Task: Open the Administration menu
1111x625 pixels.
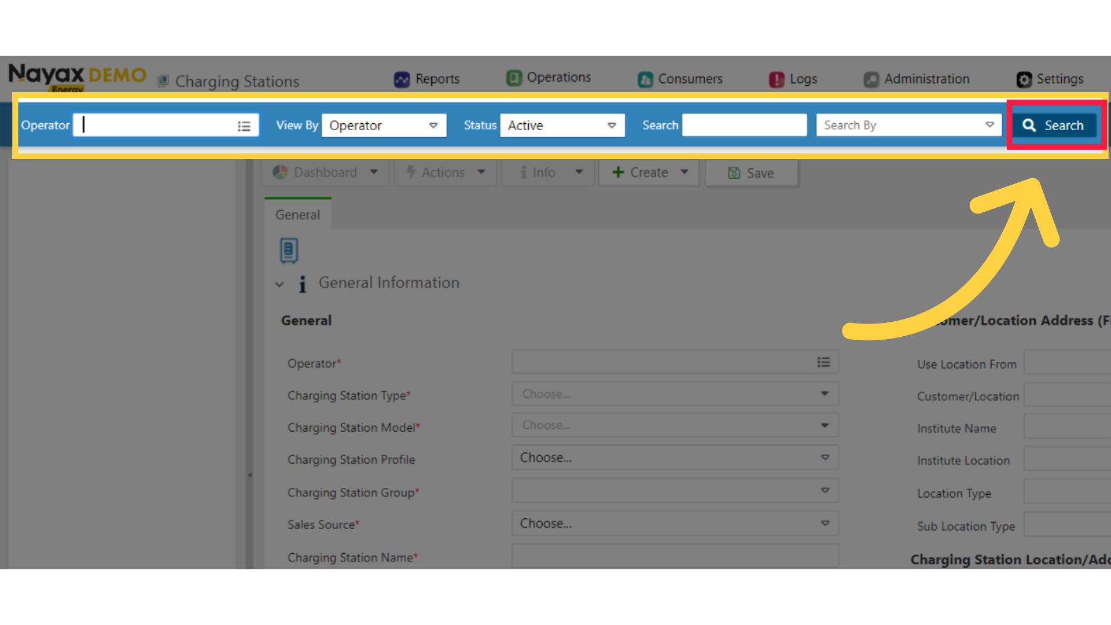Action: pyautogui.click(x=917, y=79)
